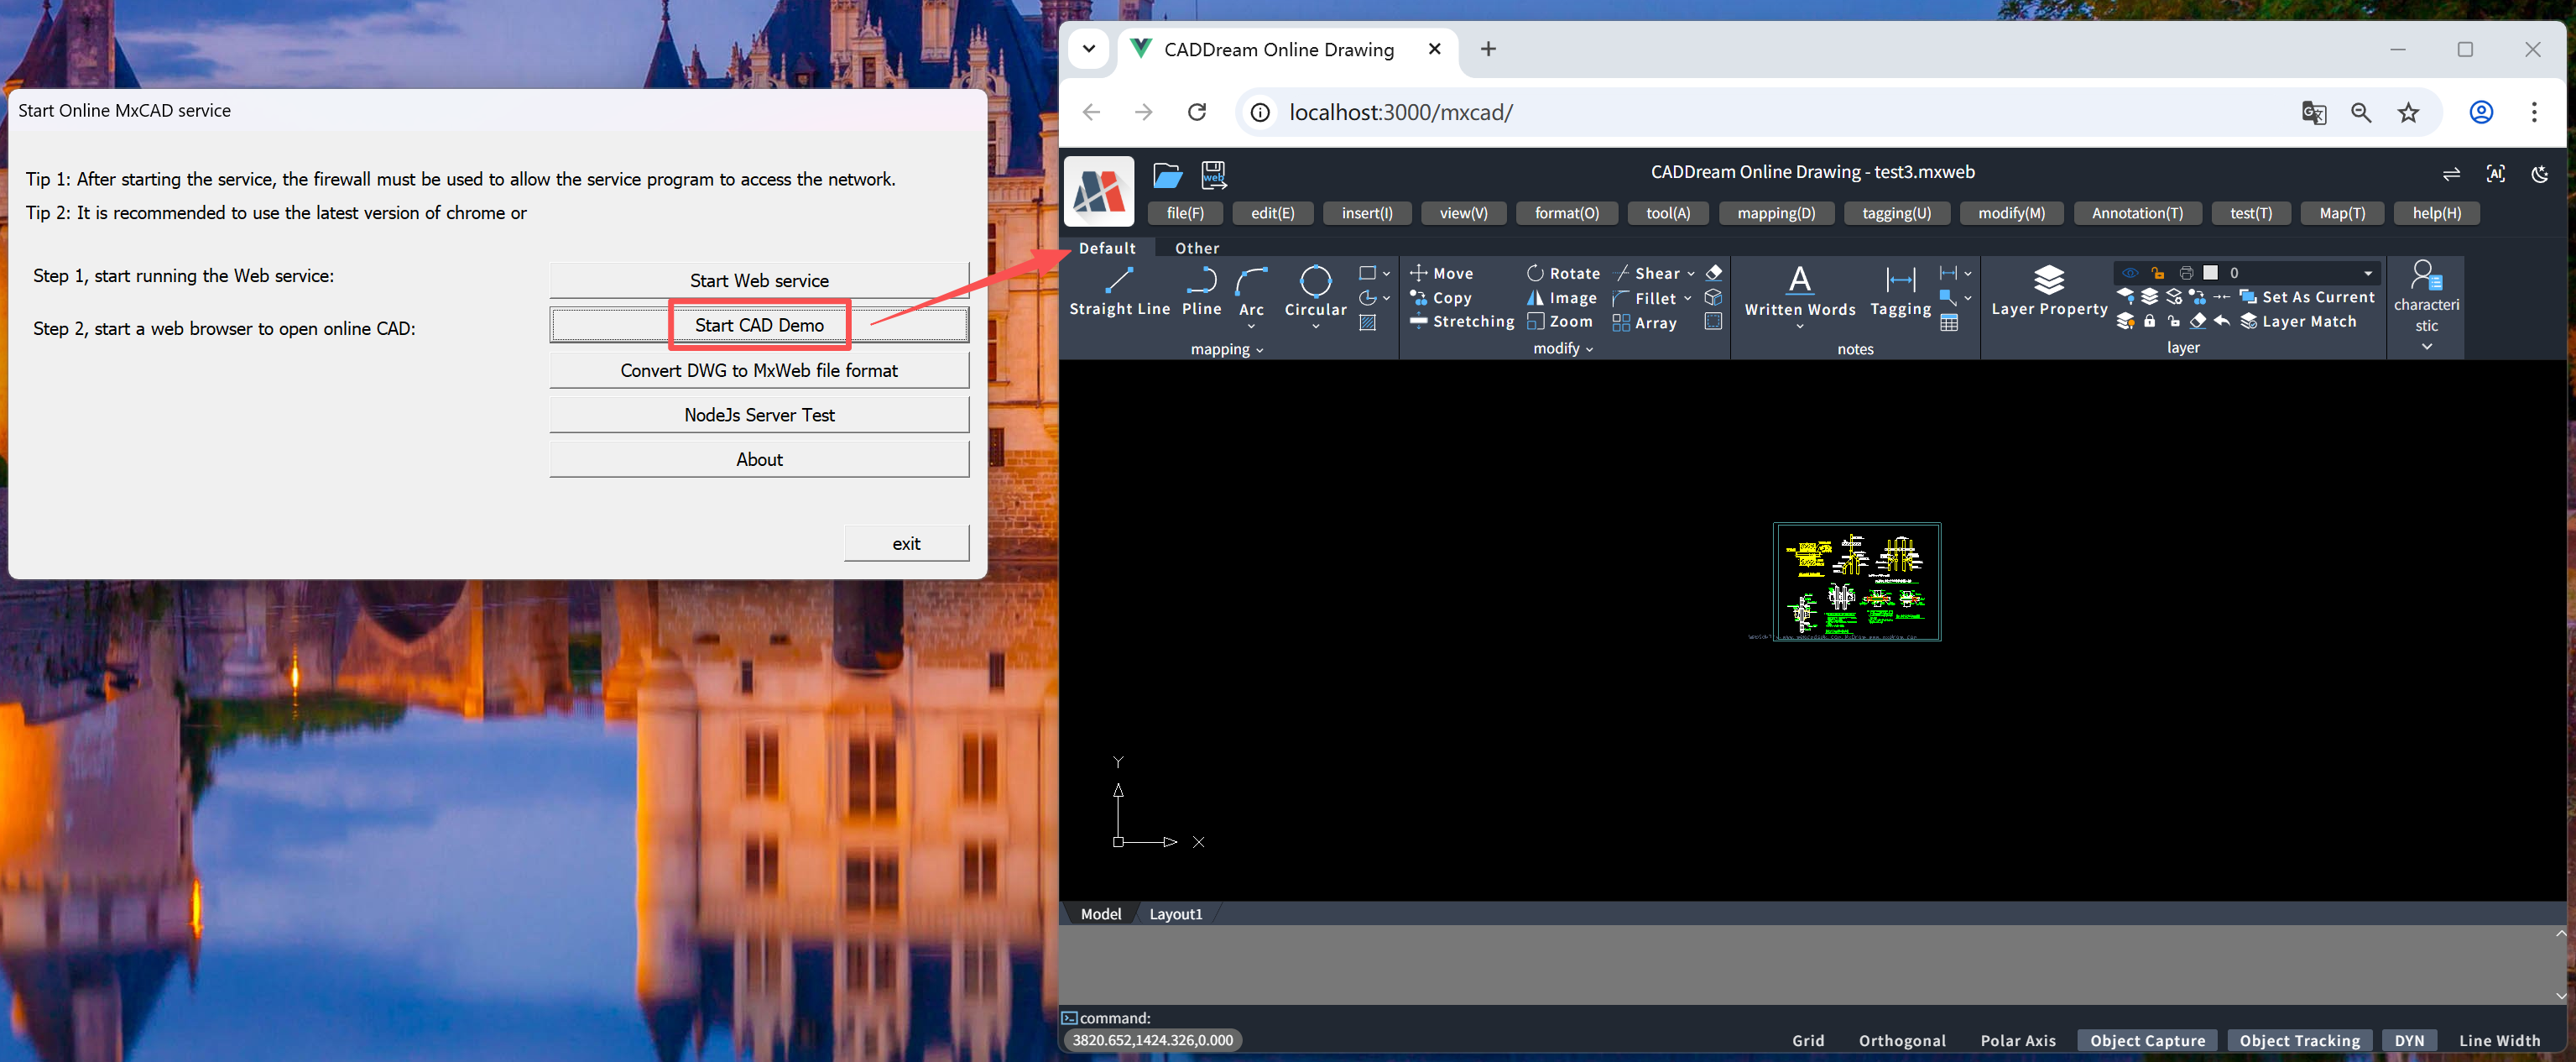Expand the mapping panel chevron
The height and width of the screenshot is (1062, 2576).
click(x=1259, y=350)
